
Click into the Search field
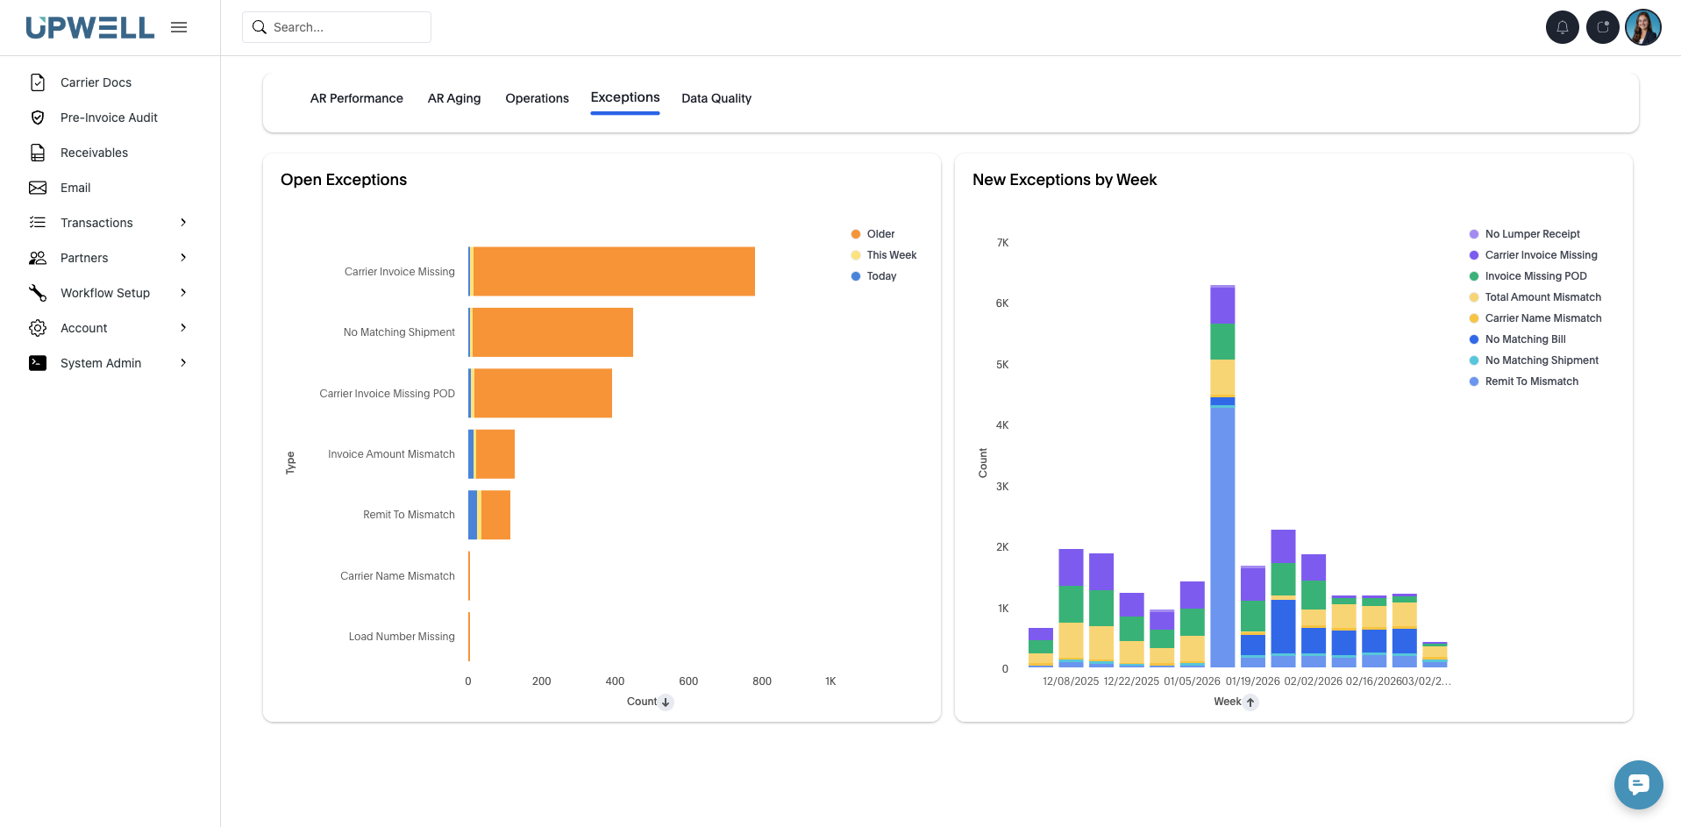(337, 27)
